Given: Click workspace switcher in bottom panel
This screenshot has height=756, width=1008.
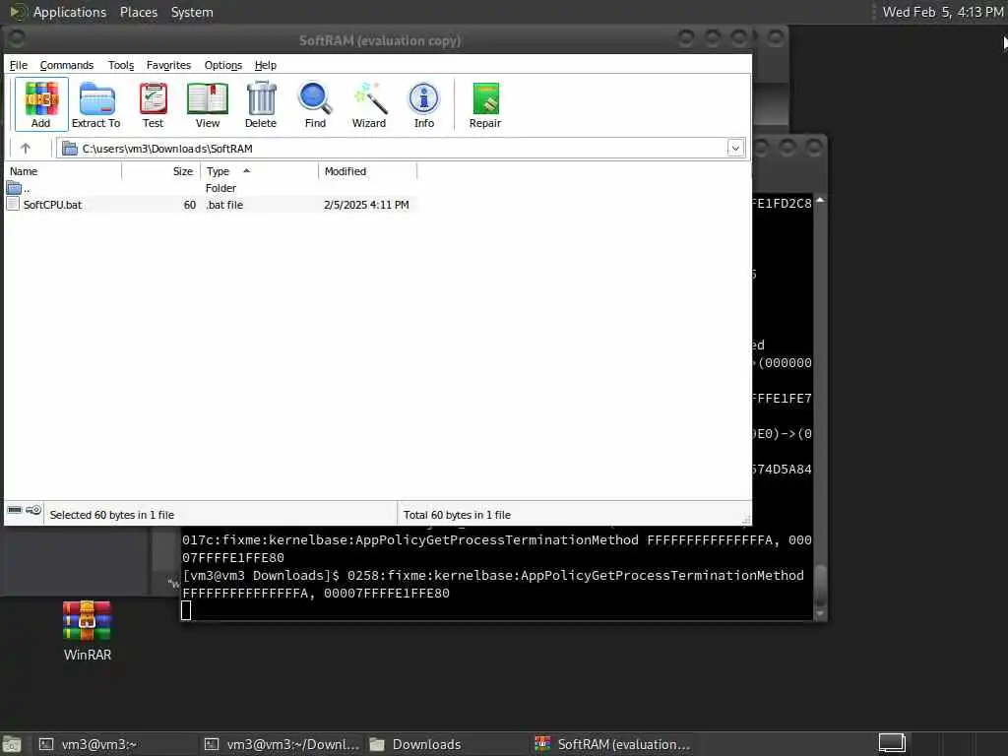Looking at the screenshot, I should point(892,742).
